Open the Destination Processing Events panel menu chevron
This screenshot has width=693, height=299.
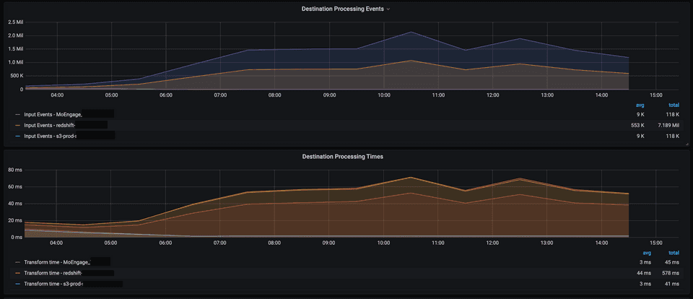(388, 9)
